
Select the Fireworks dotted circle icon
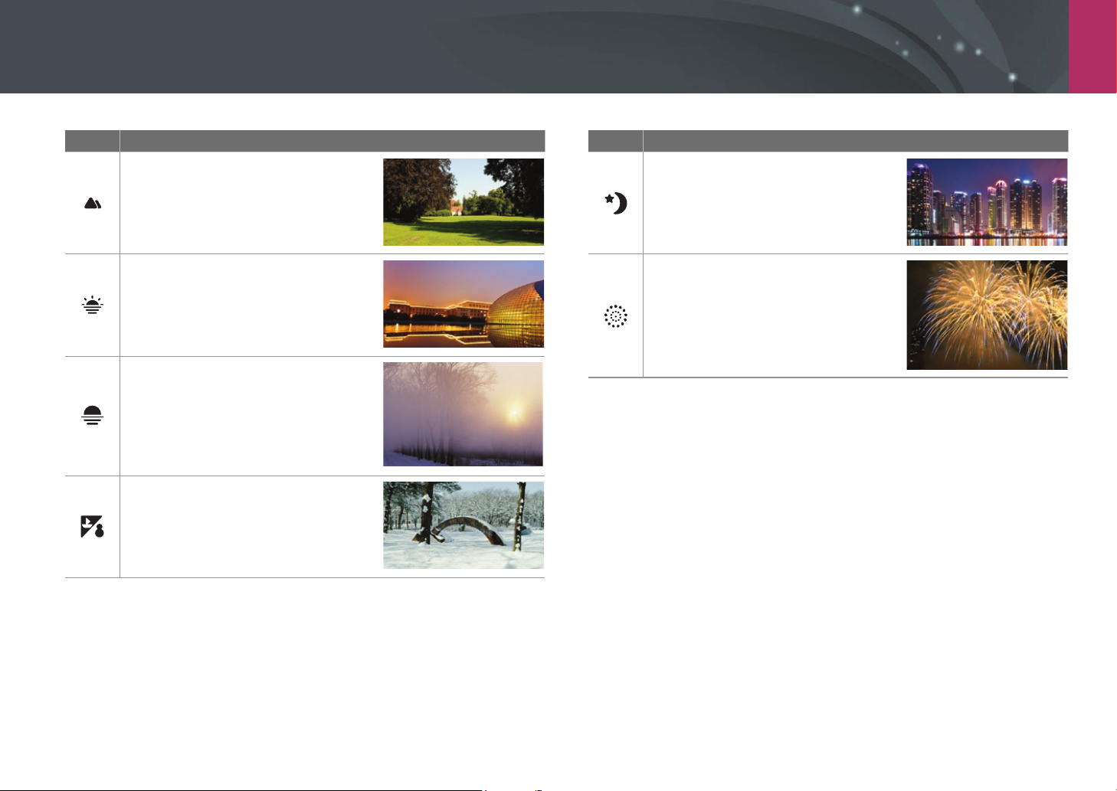[x=616, y=315]
